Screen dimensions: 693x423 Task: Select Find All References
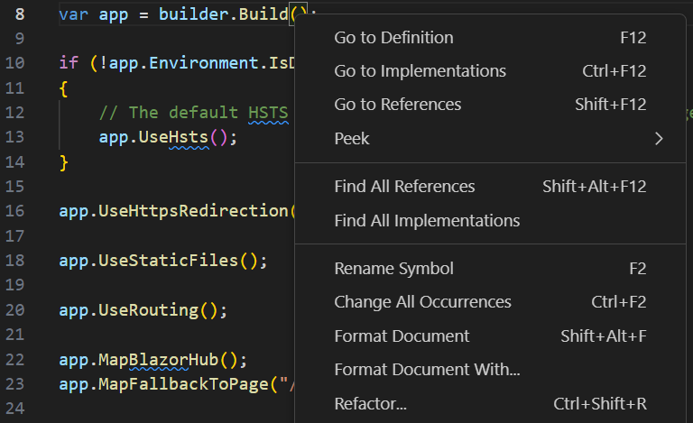tap(404, 187)
